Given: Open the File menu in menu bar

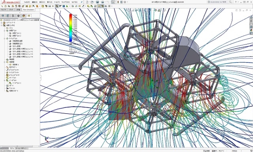Looking at the screenshot, I should point(27,2).
